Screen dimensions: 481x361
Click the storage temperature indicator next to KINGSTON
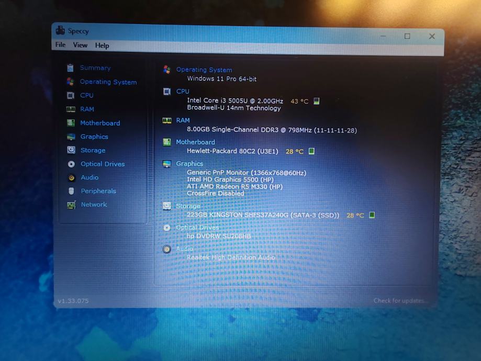click(372, 215)
